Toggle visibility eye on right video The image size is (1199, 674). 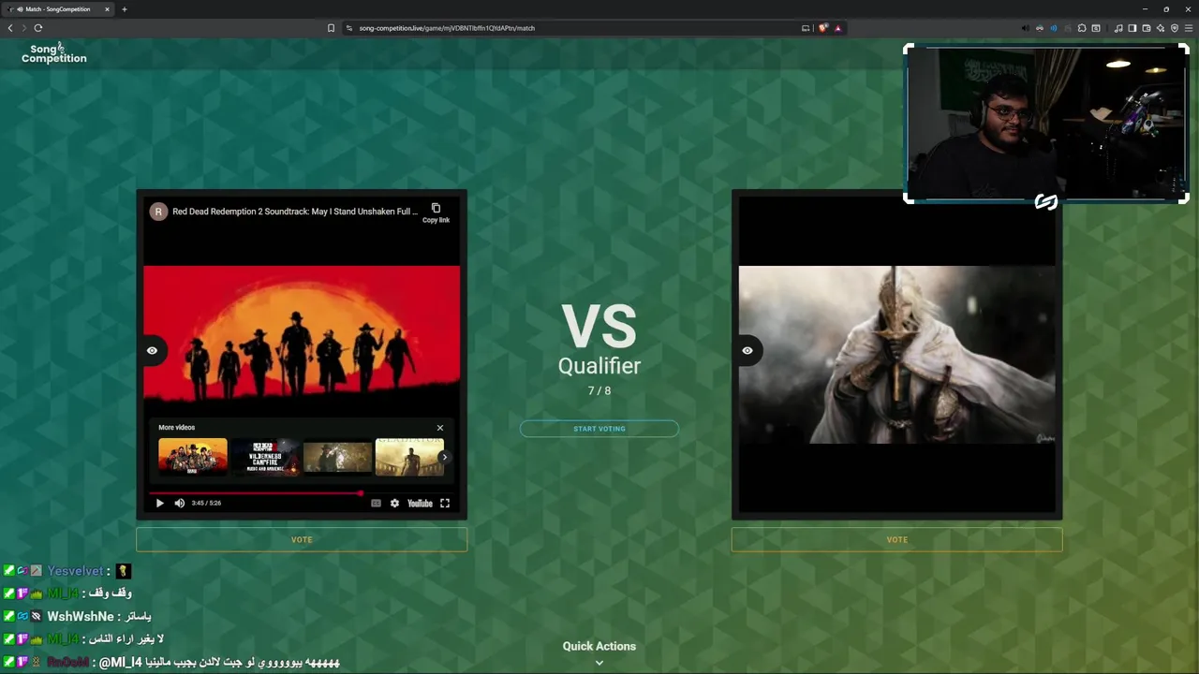point(748,351)
